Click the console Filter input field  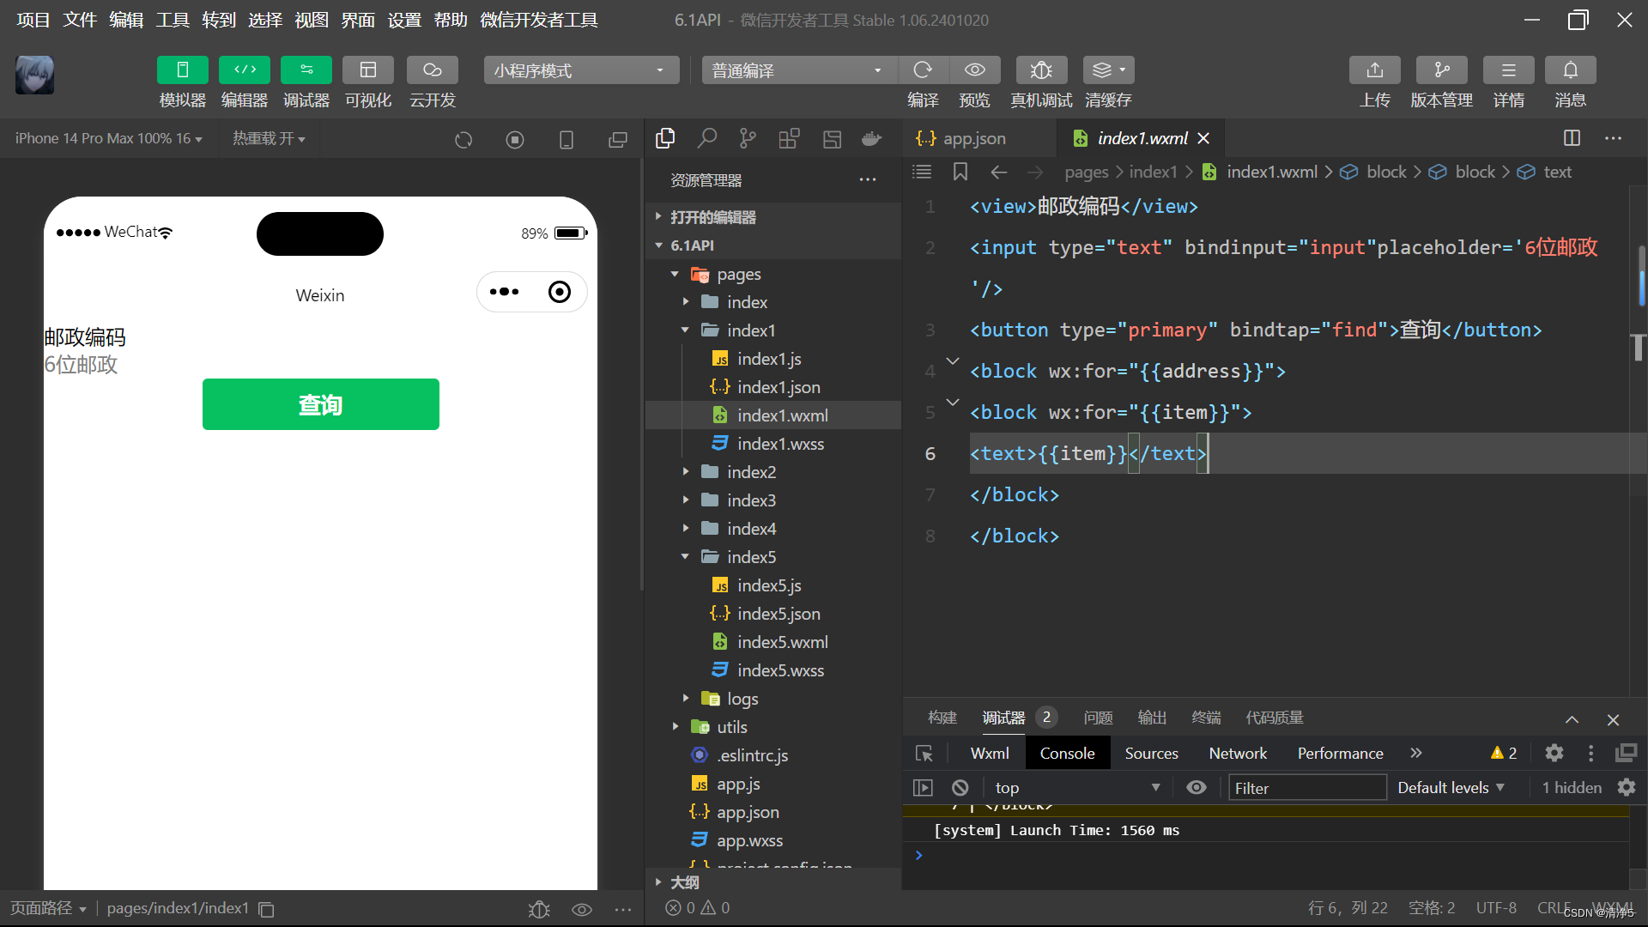1306,788
